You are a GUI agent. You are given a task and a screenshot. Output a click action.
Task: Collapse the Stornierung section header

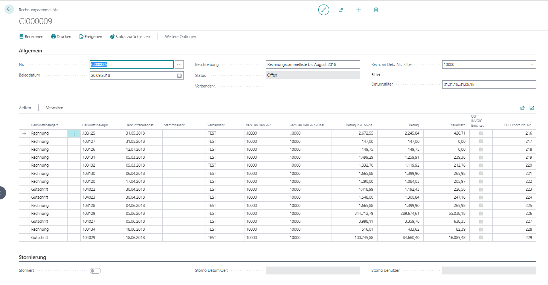pyautogui.click(x=32, y=257)
